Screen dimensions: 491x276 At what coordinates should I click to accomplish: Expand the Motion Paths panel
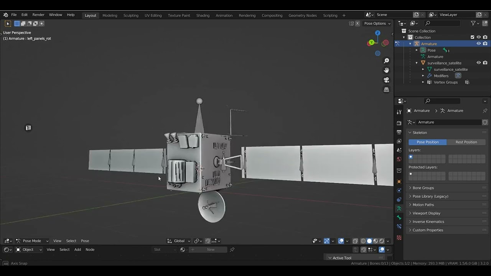447,205
